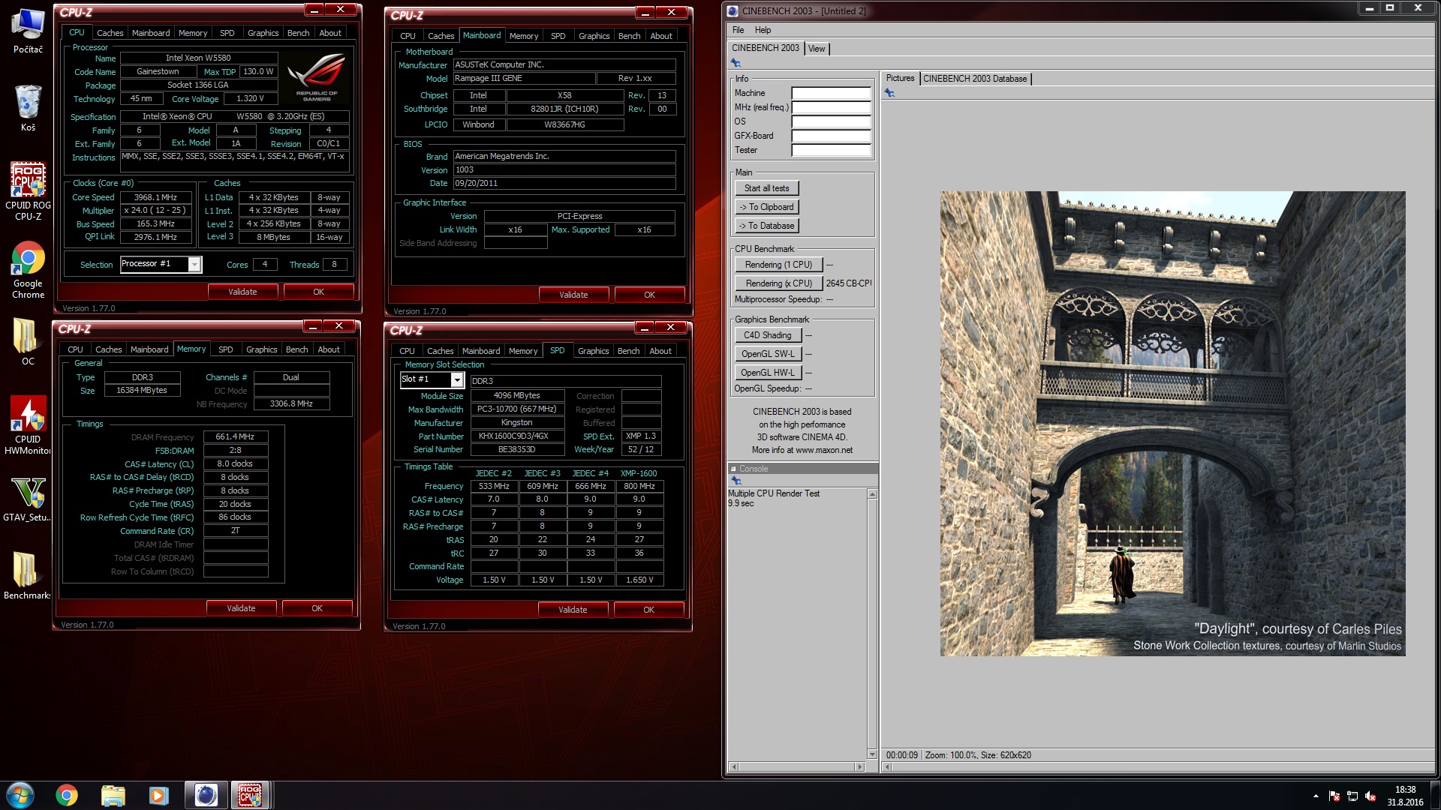Click the pin icon in Console panel
Image resolution: width=1441 pixels, height=810 pixels.
click(736, 481)
